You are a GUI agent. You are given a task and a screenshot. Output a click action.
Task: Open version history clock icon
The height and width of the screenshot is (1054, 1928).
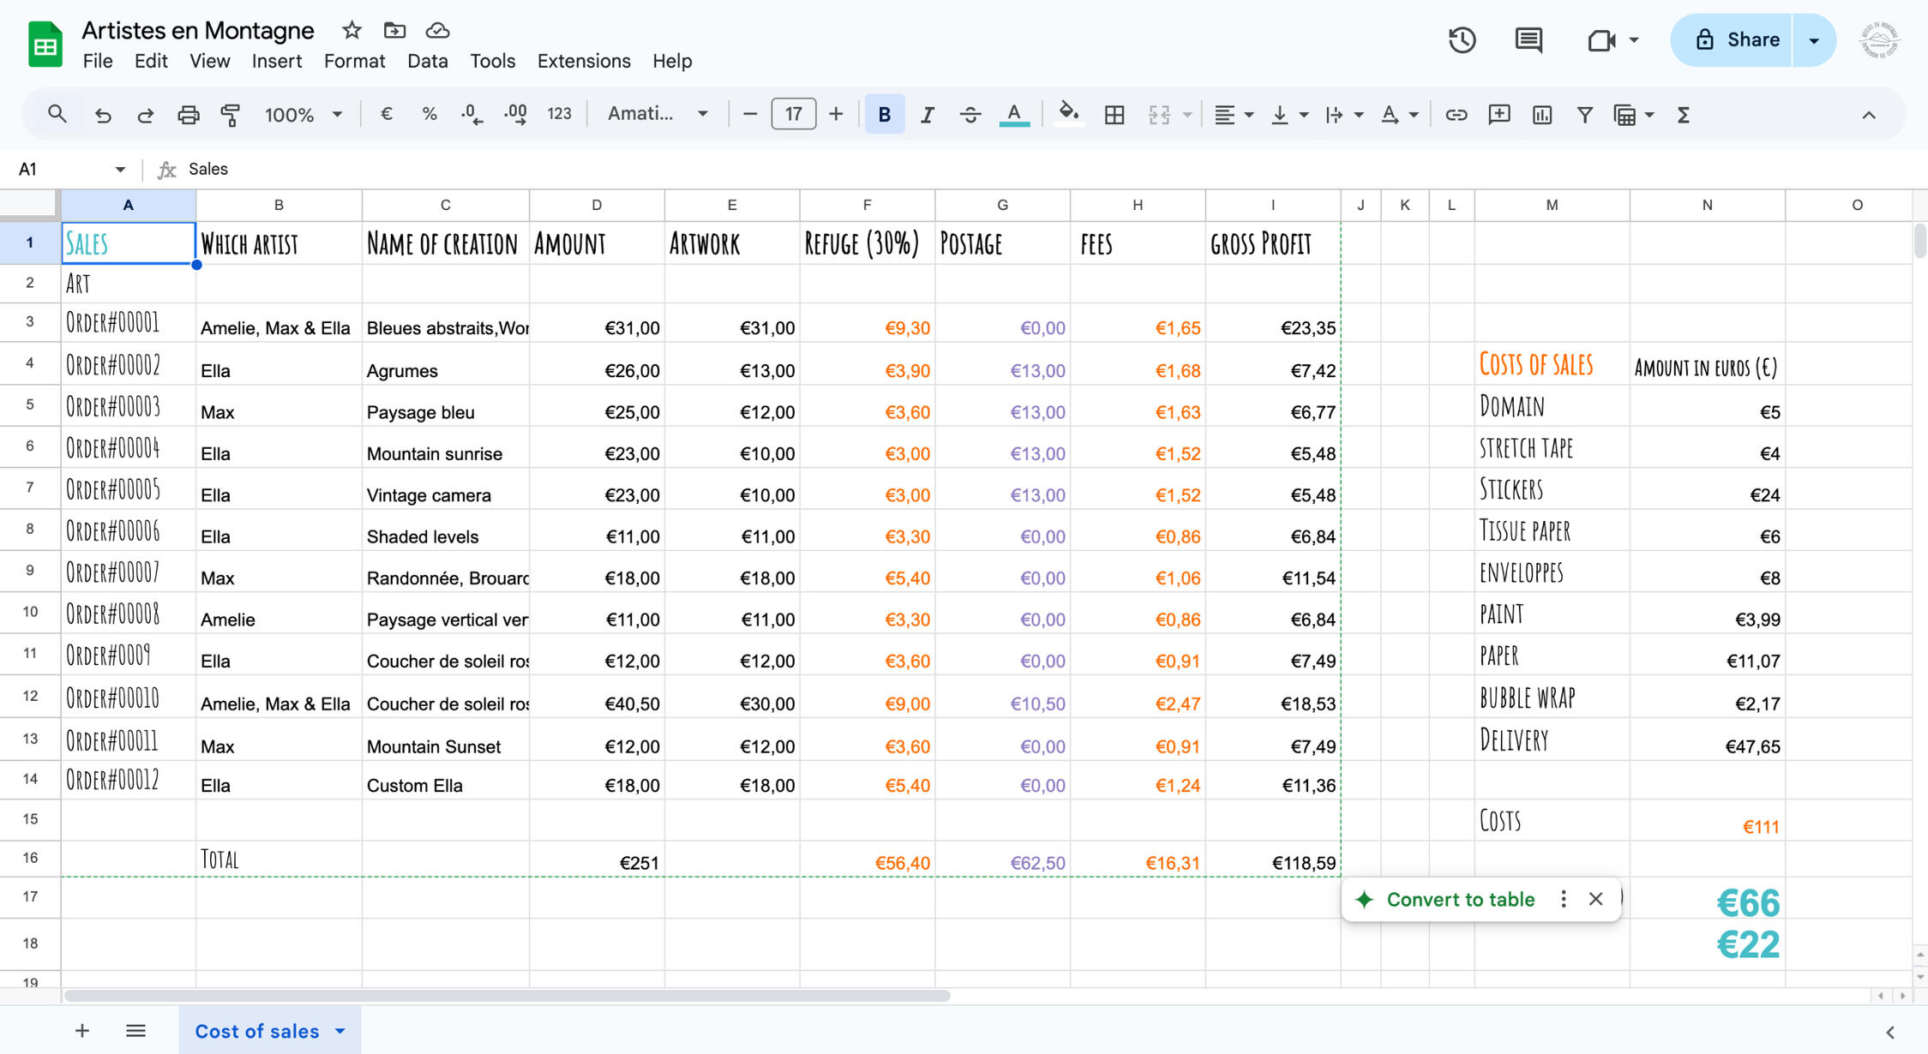tap(1462, 40)
